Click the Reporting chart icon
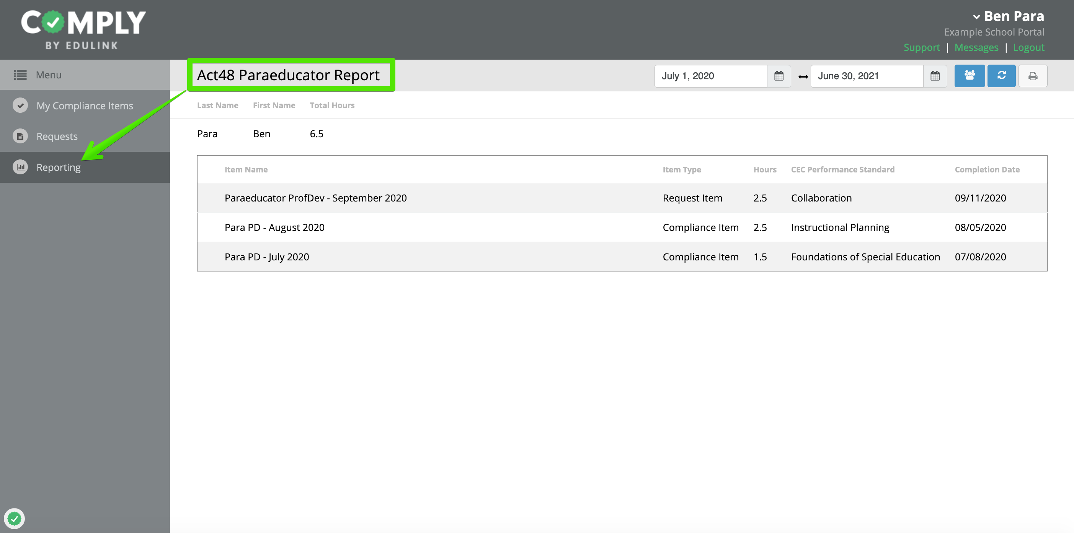 coord(20,167)
